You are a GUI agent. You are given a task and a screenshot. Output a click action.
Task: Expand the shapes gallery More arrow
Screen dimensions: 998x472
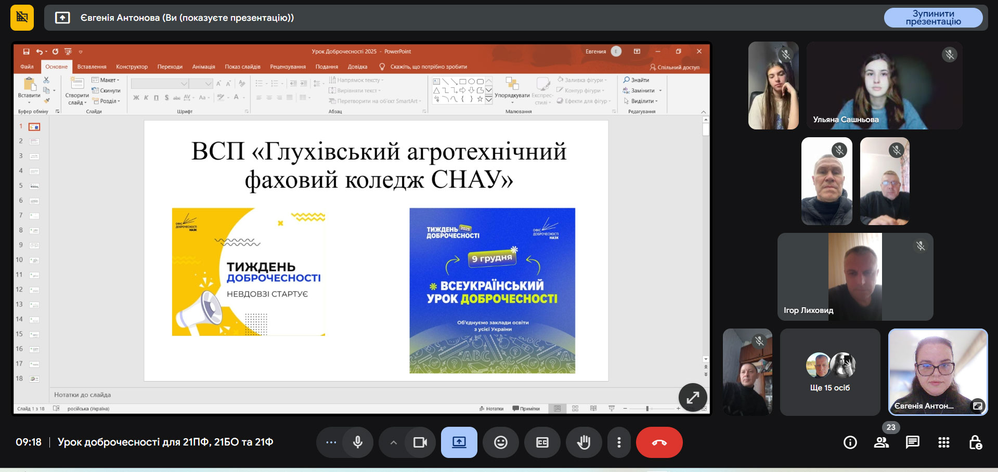(x=488, y=100)
